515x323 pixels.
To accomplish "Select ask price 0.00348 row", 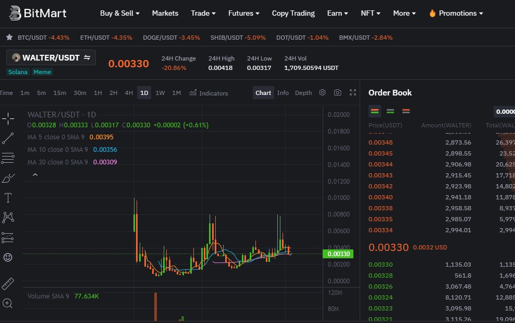I will [x=442, y=142].
